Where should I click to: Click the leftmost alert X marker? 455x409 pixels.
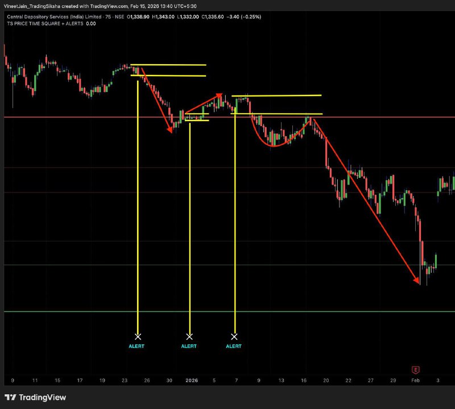(138, 336)
